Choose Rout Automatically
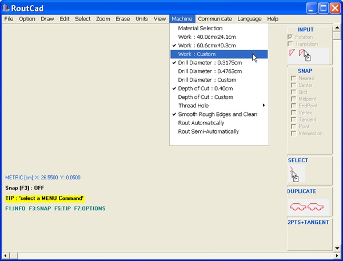Screen dimensions: 343x261 [x=219, y=123]
